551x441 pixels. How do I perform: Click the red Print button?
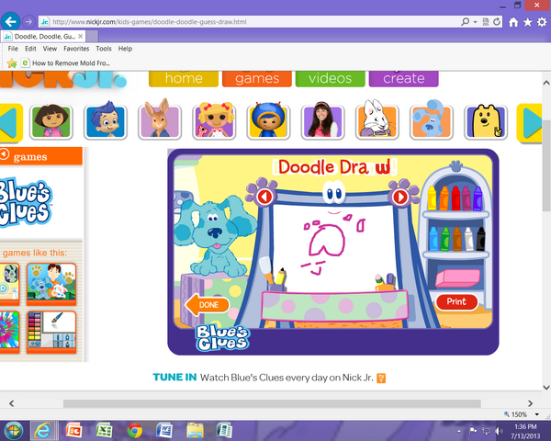point(456,301)
